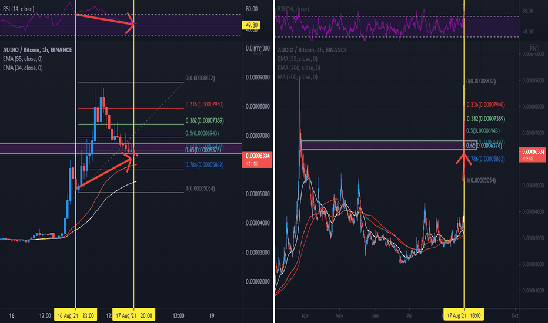Click the 19 date label on 1h time axis
The image size is (548, 323).
click(x=212, y=316)
